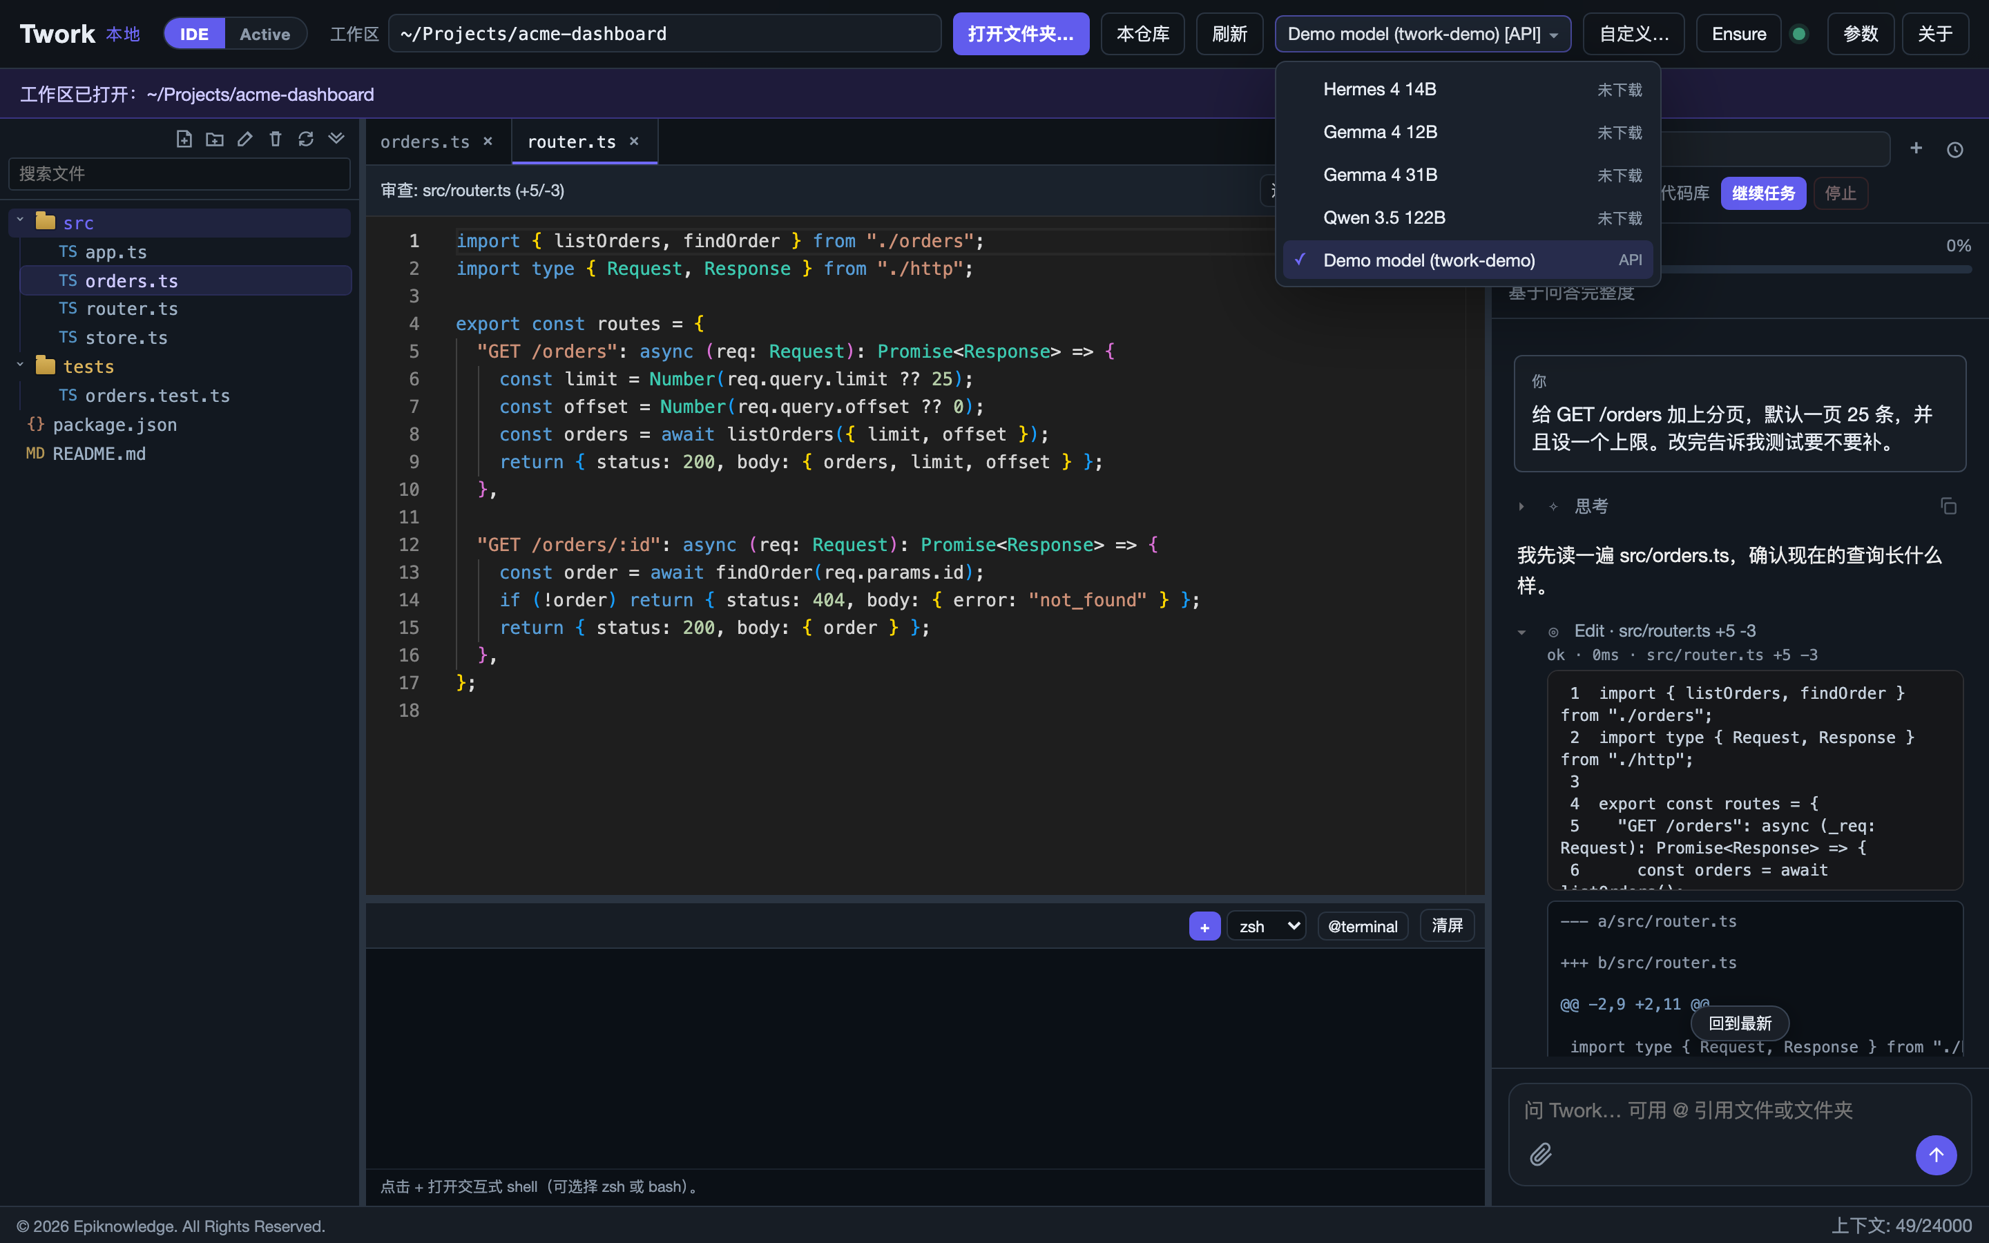Expand the 思考 thinking section

pyautogui.click(x=1521, y=506)
